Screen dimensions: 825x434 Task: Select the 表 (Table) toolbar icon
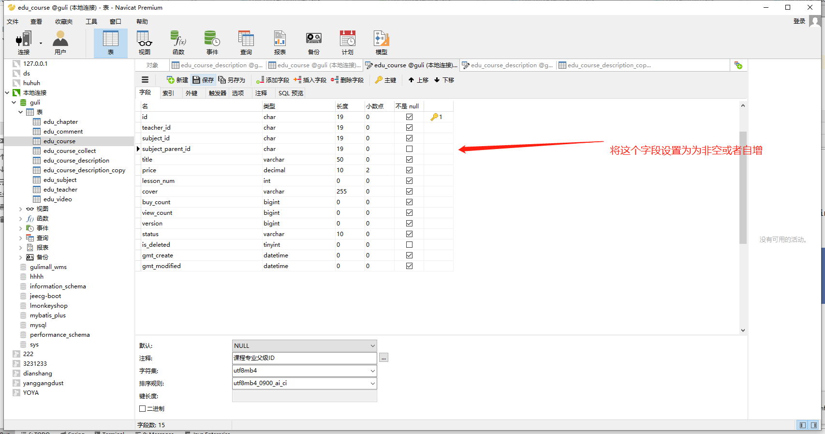coord(111,43)
